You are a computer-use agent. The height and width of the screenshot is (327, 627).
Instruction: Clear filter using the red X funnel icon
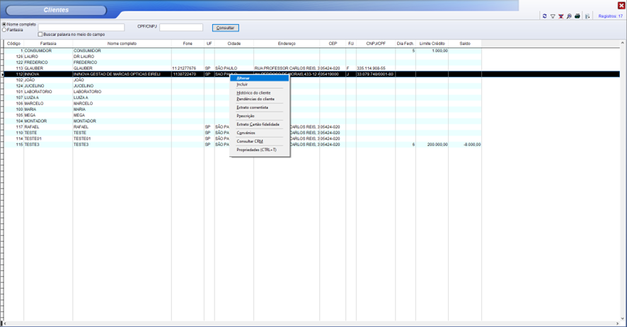[561, 16]
